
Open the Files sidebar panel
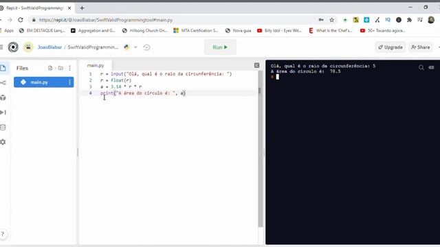[3, 68]
